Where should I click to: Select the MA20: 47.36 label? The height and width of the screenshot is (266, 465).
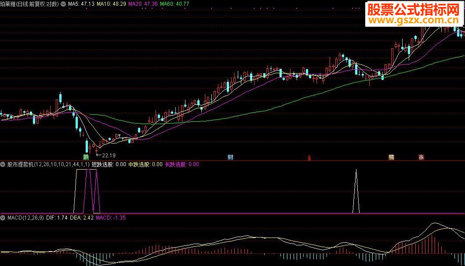(x=143, y=4)
